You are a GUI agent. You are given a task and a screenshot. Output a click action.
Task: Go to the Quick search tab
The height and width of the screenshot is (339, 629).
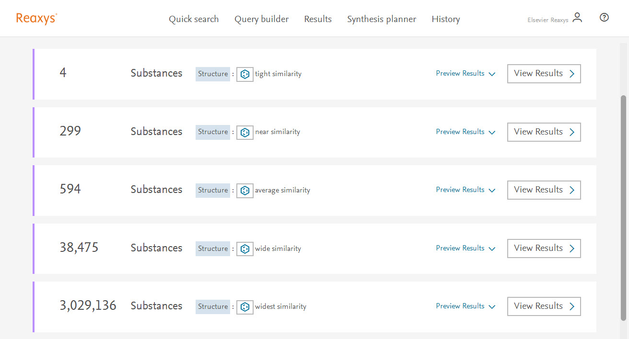click(x=194, y=19)
